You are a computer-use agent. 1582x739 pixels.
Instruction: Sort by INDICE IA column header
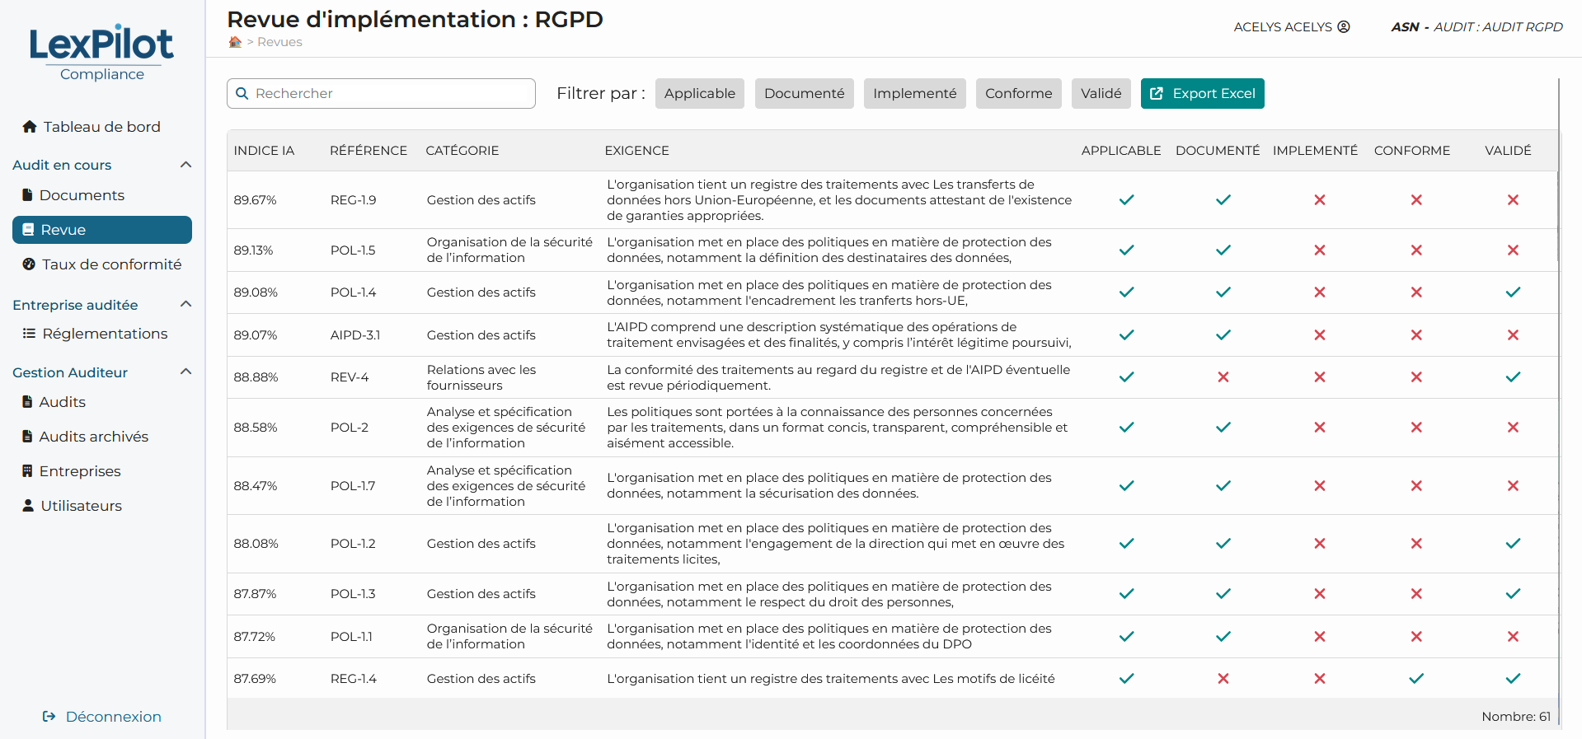(264, 151)
